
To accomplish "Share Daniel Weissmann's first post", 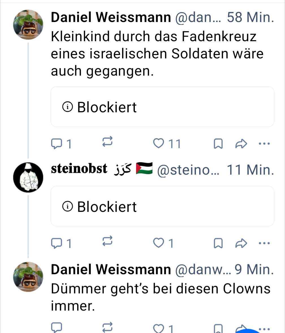I will [241, 144].
